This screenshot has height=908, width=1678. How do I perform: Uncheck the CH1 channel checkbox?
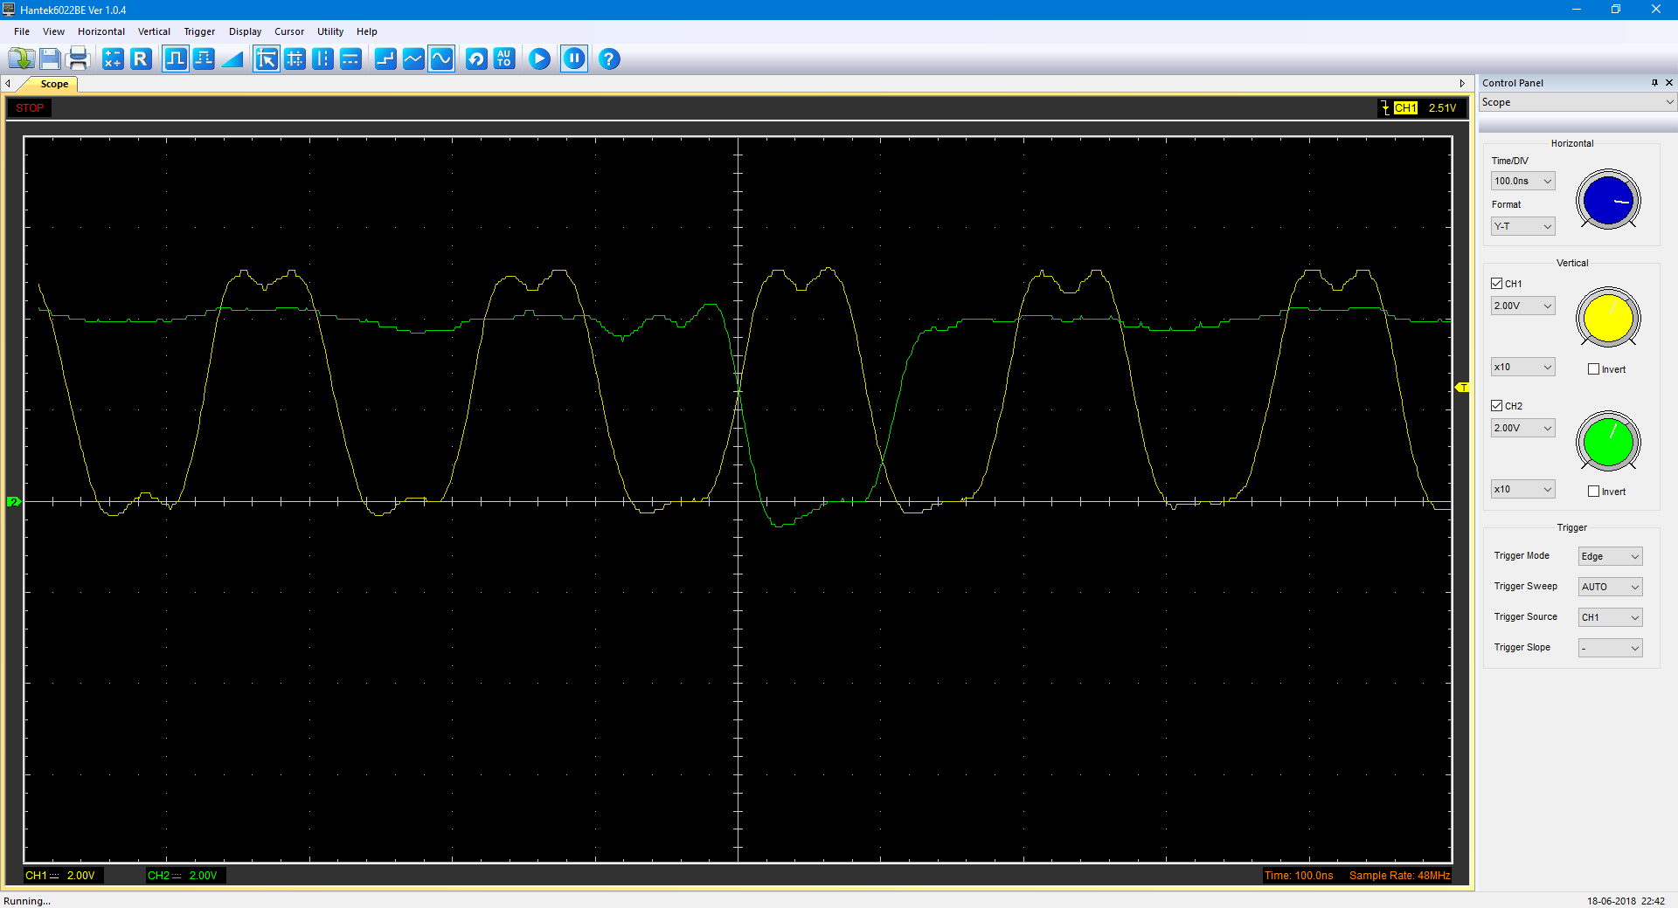[1497, 284]
